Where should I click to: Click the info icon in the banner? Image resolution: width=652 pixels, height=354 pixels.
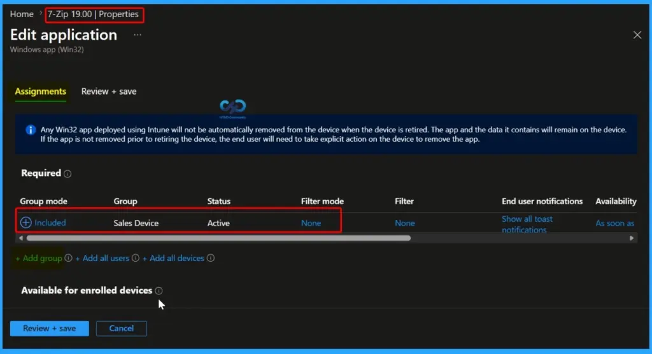(x=31, y=130)
